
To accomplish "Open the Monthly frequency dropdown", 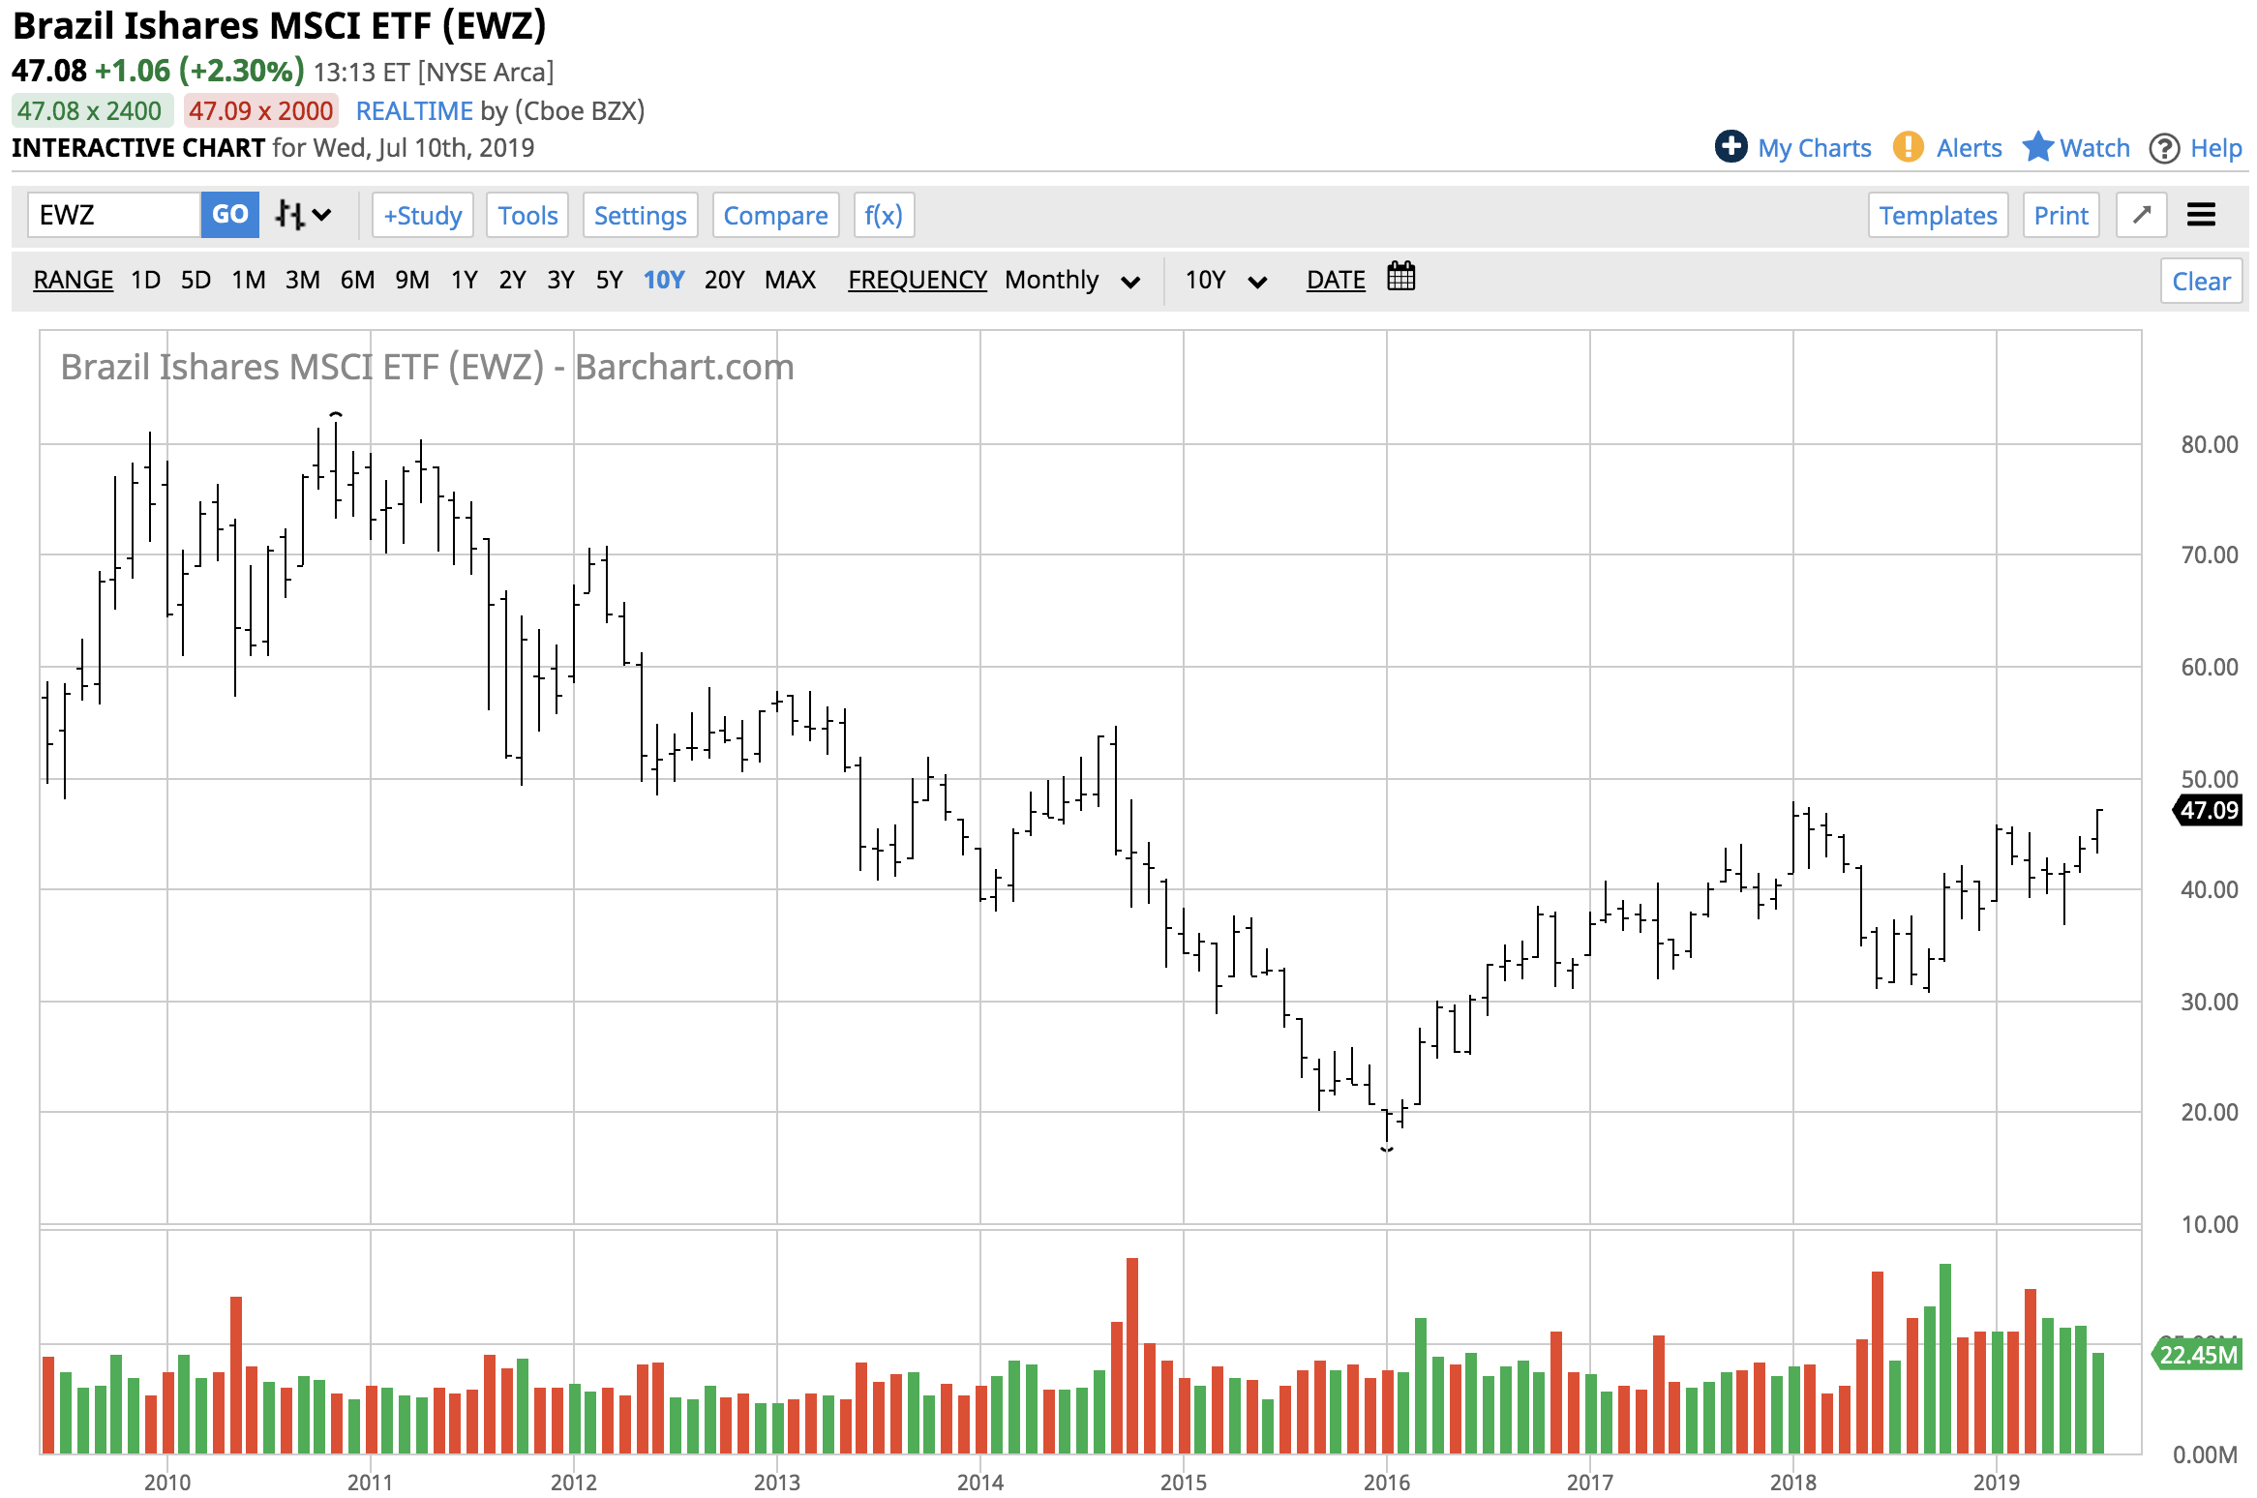I will click(x=1072, y=280).
